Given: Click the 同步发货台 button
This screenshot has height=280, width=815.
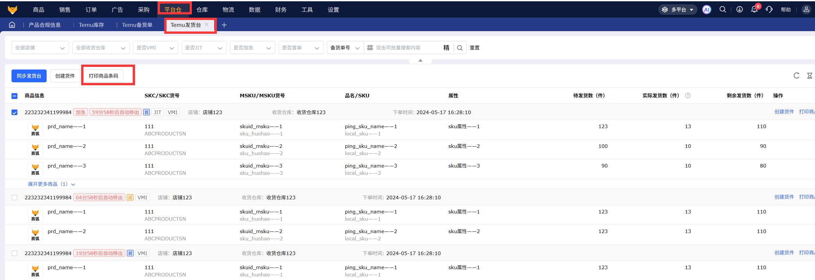Looking at the screenshot, I should click(x=29, y=76).
